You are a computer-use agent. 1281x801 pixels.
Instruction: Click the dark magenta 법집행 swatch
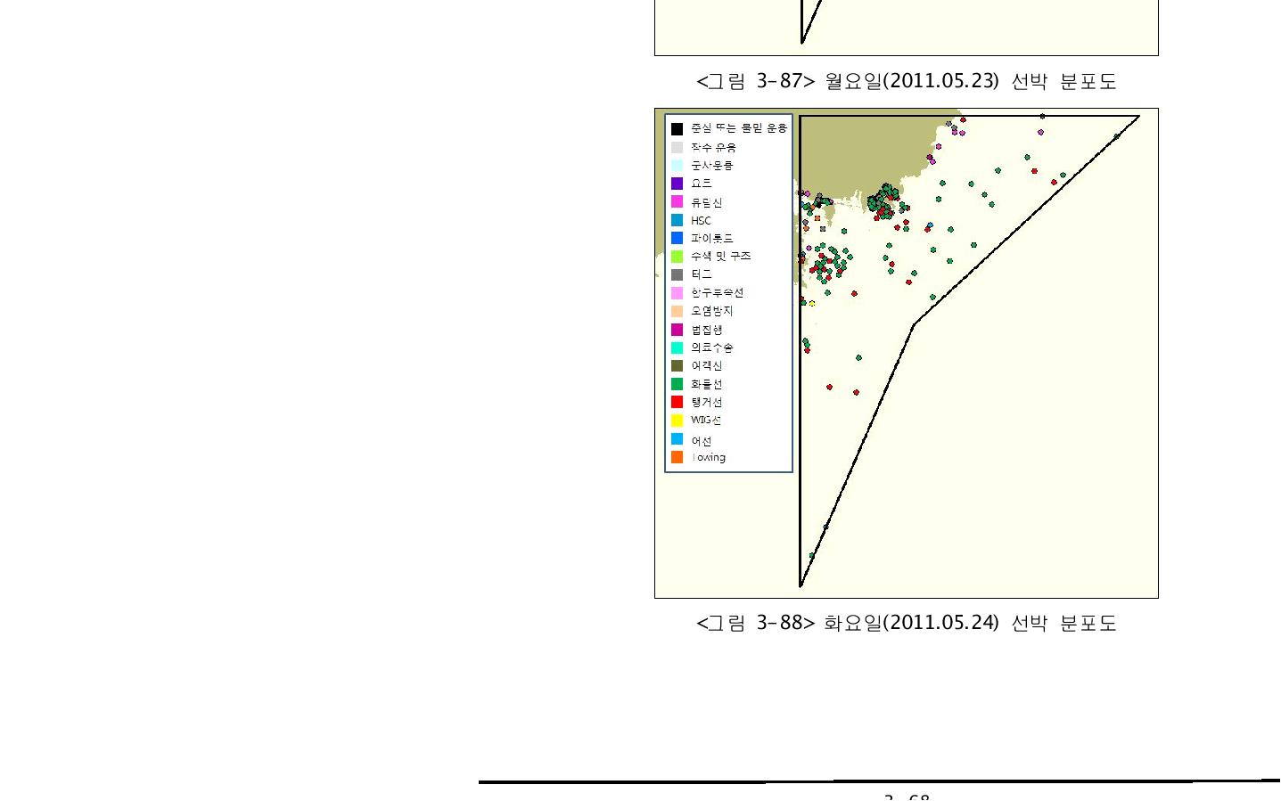677,330
